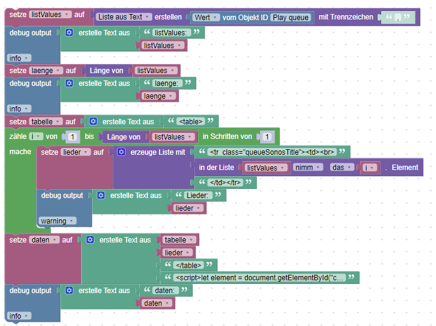
Task: Edit the '</table>' text field
Action: [x=189, y=265]
